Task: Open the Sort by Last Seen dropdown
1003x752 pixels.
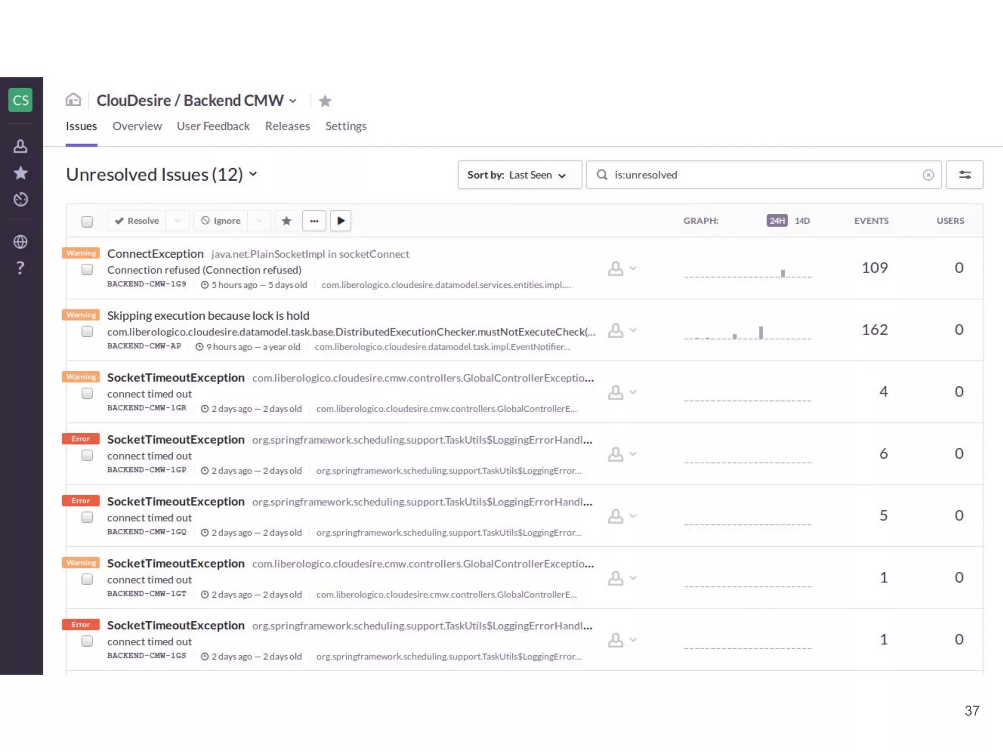Action: click(519, 175)
